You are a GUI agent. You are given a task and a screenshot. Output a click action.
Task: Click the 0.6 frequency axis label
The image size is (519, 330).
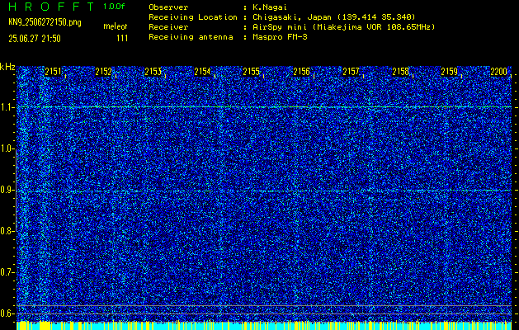7,313
